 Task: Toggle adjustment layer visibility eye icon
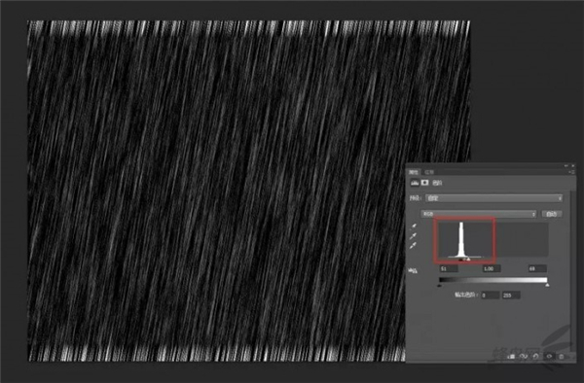pyautogui.click(x=549, y=356)
